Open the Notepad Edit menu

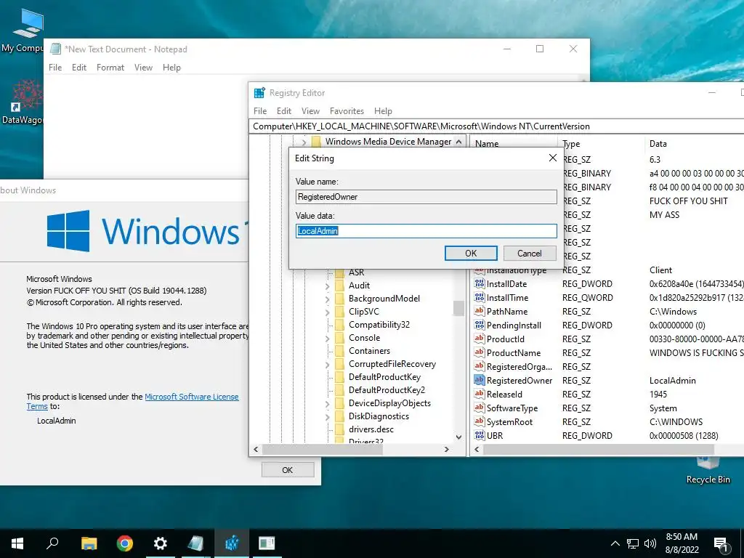click(79, 68)
